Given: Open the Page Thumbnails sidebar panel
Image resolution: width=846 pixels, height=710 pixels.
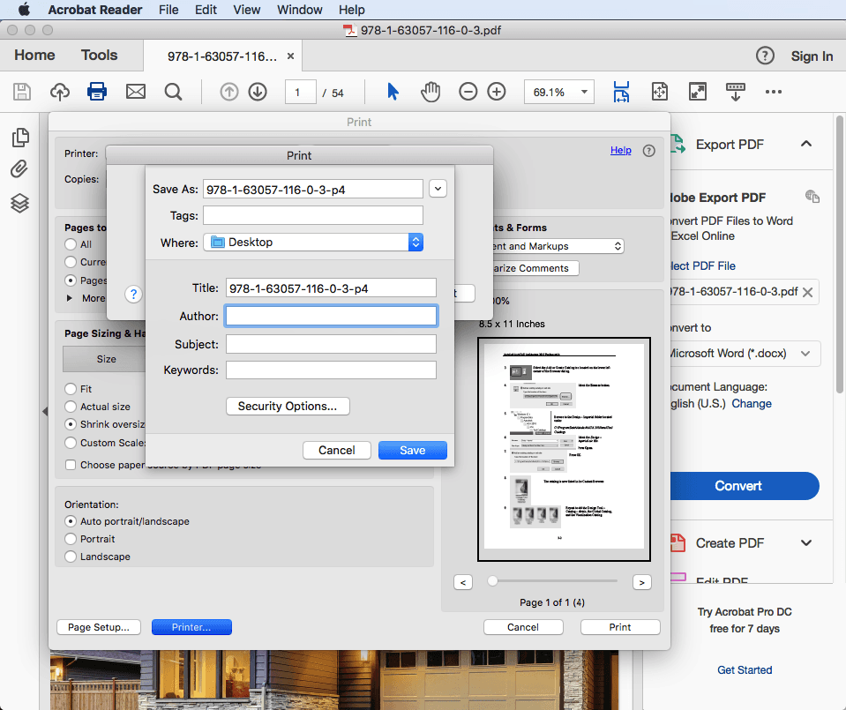Looking at the screenshot, I should (19, 137).
